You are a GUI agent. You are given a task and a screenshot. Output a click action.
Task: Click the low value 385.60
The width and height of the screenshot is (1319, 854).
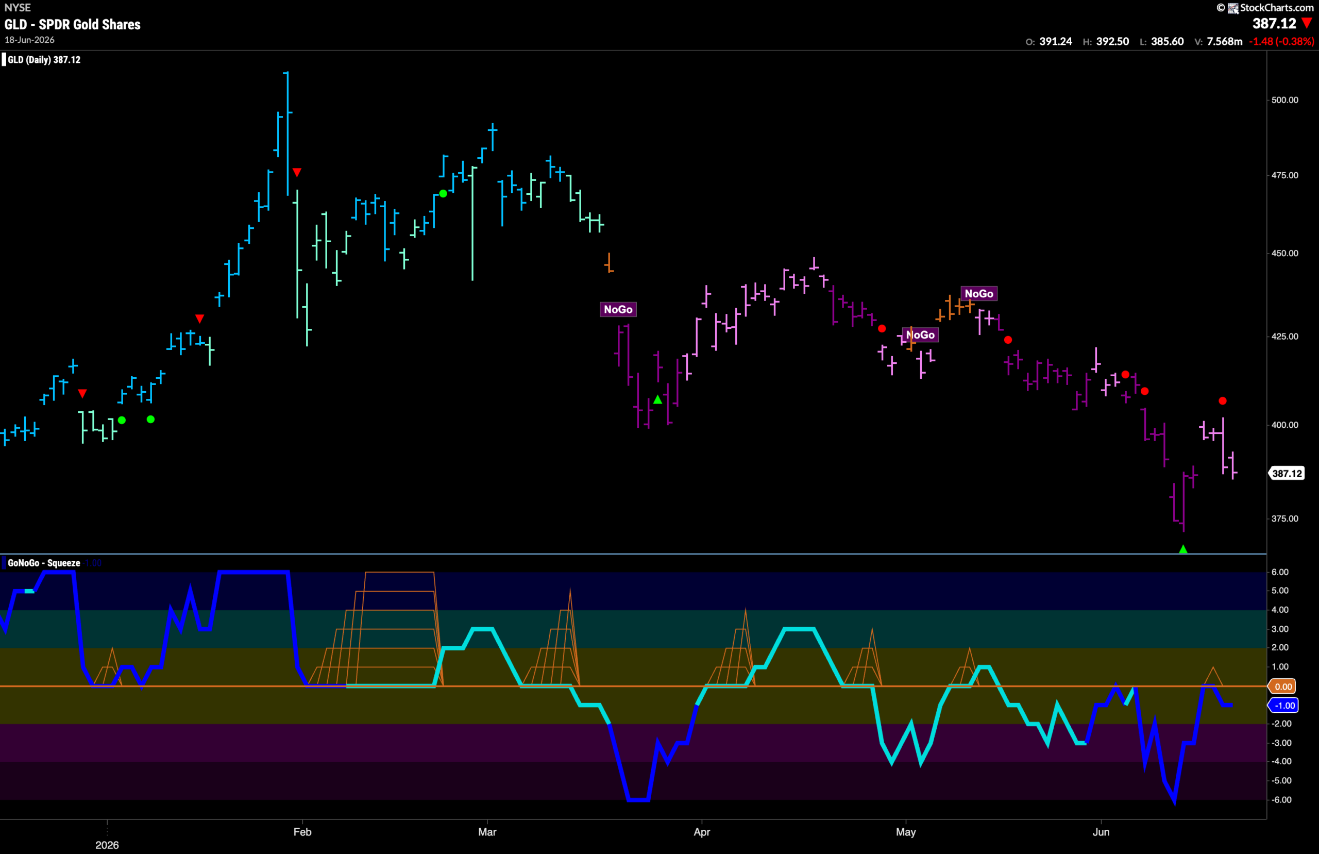pyautogui.click(x=1167, y=42)
